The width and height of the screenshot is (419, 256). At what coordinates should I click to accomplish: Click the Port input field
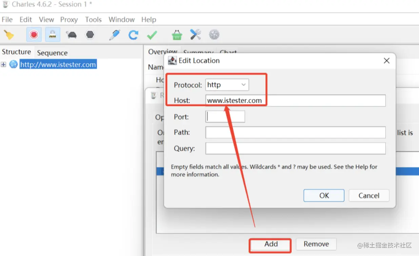225,117
